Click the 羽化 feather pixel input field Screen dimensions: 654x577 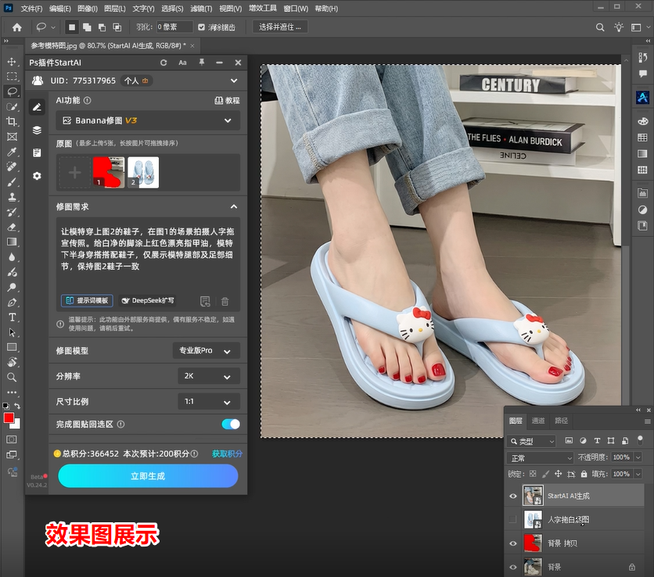click(x=174, y=27)
